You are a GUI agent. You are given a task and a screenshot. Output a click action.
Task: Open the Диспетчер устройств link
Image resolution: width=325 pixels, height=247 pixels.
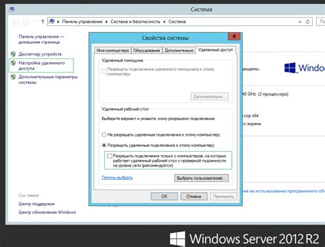[40, 54]
